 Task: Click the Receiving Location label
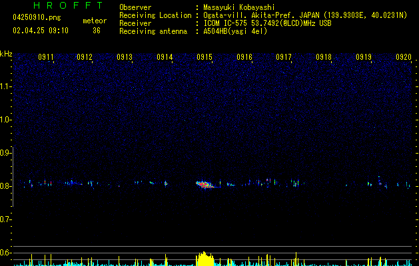coord(155,15)
